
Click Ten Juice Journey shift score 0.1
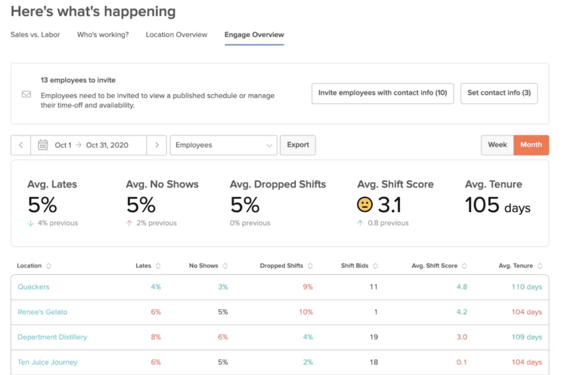click(462, 362)
